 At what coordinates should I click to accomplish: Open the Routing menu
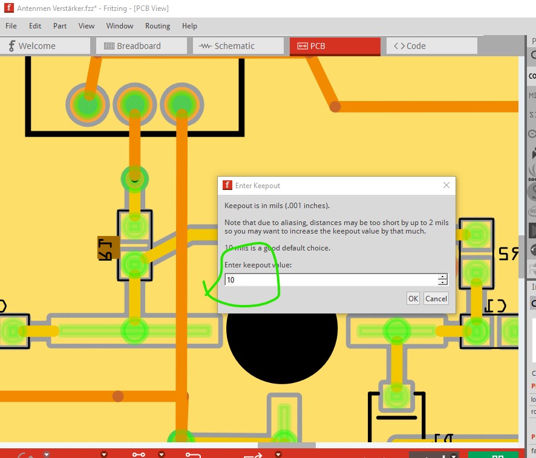click(157, 26)
